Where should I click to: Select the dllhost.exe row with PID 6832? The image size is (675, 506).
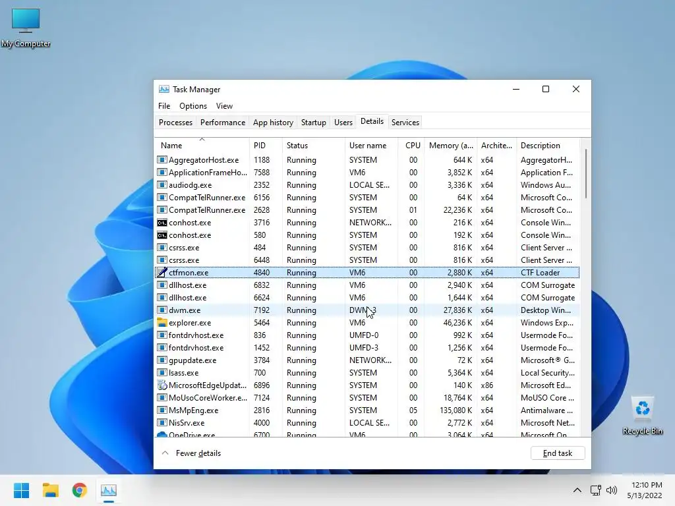367,285
